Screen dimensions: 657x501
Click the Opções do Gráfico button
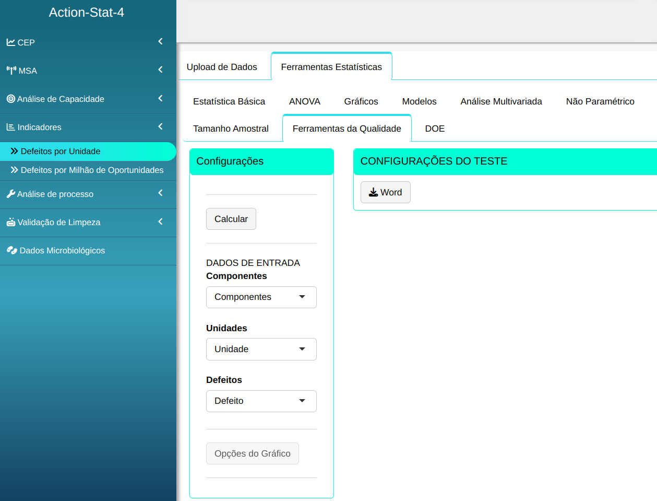tap(252, 453)
